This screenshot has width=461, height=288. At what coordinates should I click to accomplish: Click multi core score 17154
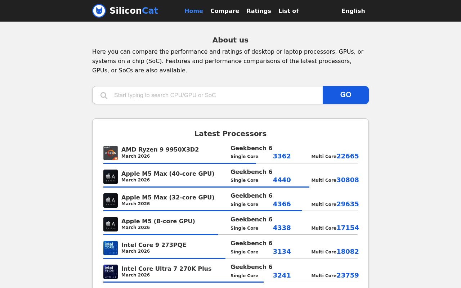pyautogui.click(x=348, y=228)
